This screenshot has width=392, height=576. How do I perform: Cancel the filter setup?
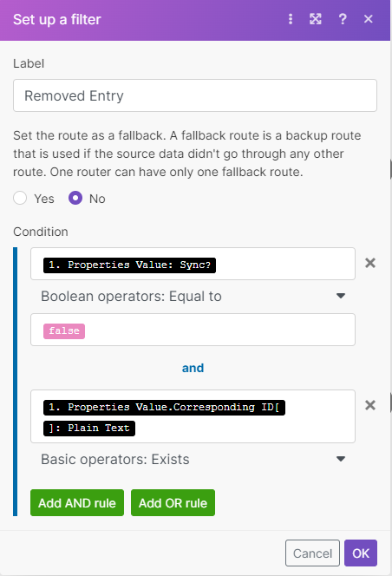click(312, 553)
